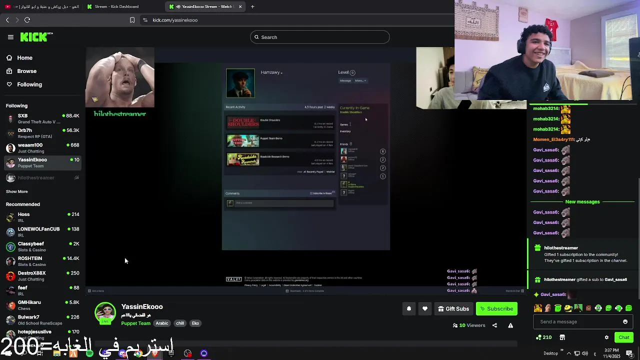Select the chill tag

click(180, 323)
